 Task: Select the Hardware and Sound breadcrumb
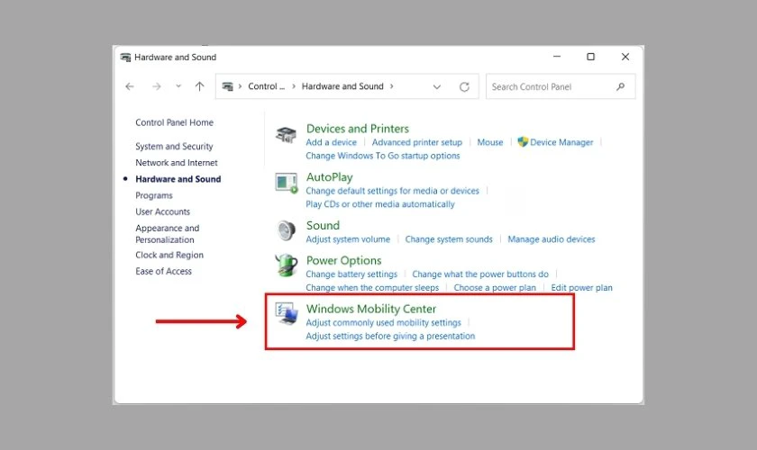point(342,86)
